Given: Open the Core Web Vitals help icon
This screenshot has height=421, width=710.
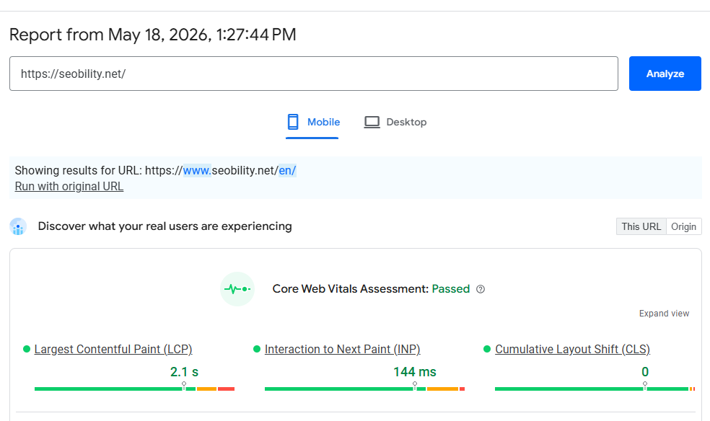Looking at the screenshot, I should point(481,289).
